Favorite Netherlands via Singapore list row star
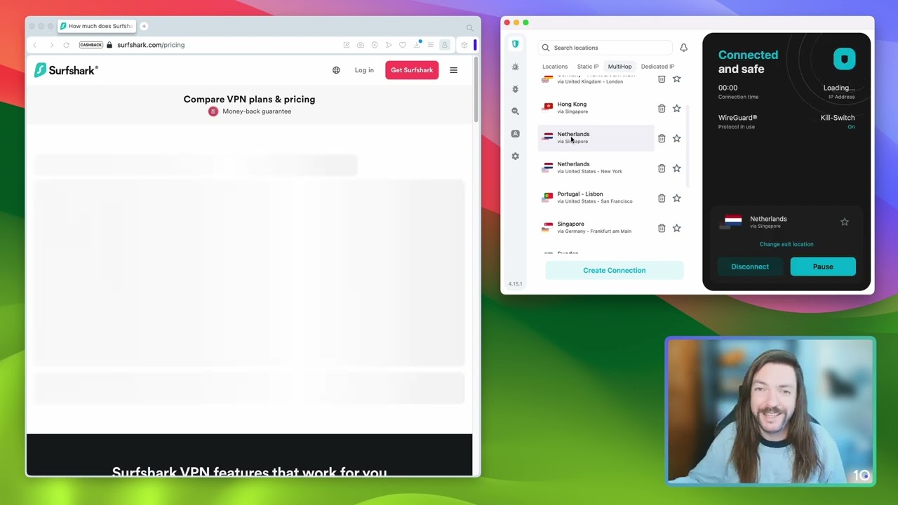The image size is (898, 505). [x=677, y=138]
